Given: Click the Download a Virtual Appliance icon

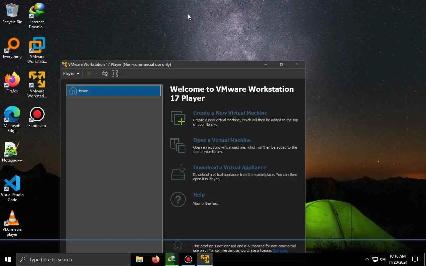Looking at the screenshot, I should click(x=178, y=172).
